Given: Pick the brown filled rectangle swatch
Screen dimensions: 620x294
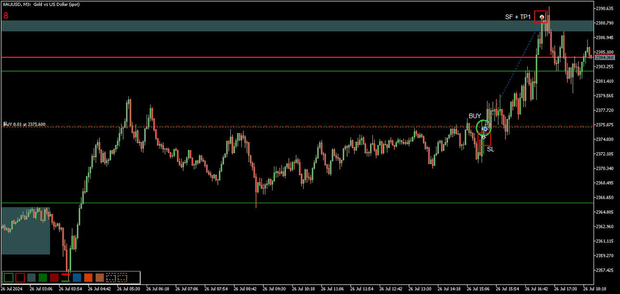Looking at the screenshot, I should click(99, 277).
